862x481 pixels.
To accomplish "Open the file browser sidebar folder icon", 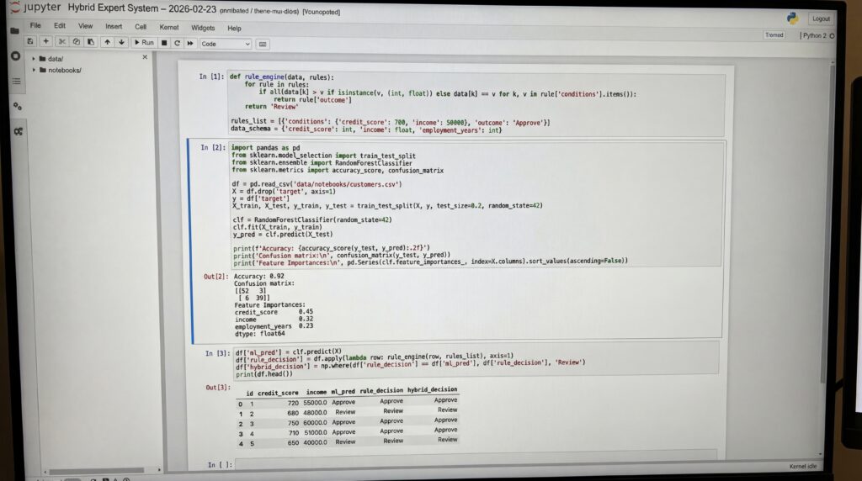I will click(x=15, y=31).
